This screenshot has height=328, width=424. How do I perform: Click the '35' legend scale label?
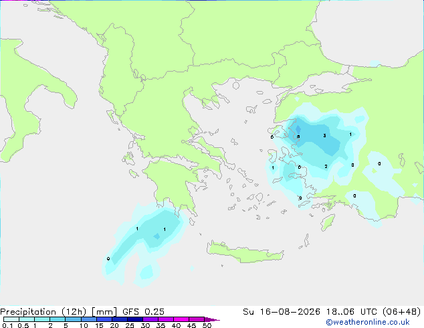161,325
